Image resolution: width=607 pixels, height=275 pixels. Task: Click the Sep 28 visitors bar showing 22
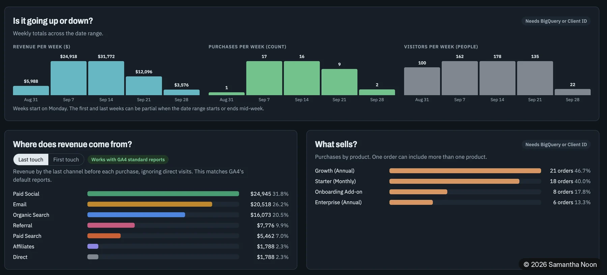(573, 92)
